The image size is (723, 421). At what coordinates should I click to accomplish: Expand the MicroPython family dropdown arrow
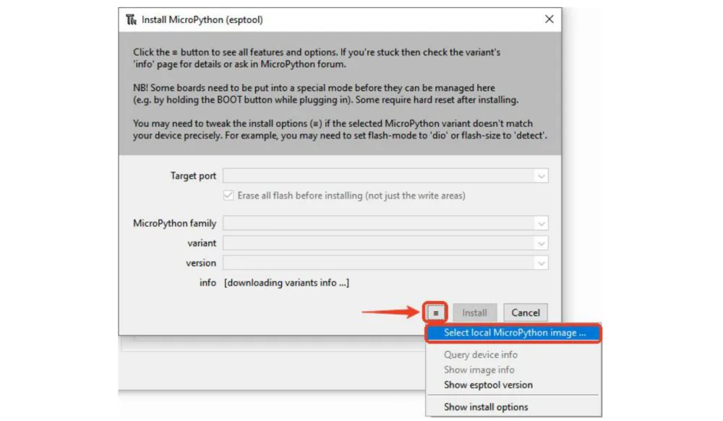coord(541,223)
